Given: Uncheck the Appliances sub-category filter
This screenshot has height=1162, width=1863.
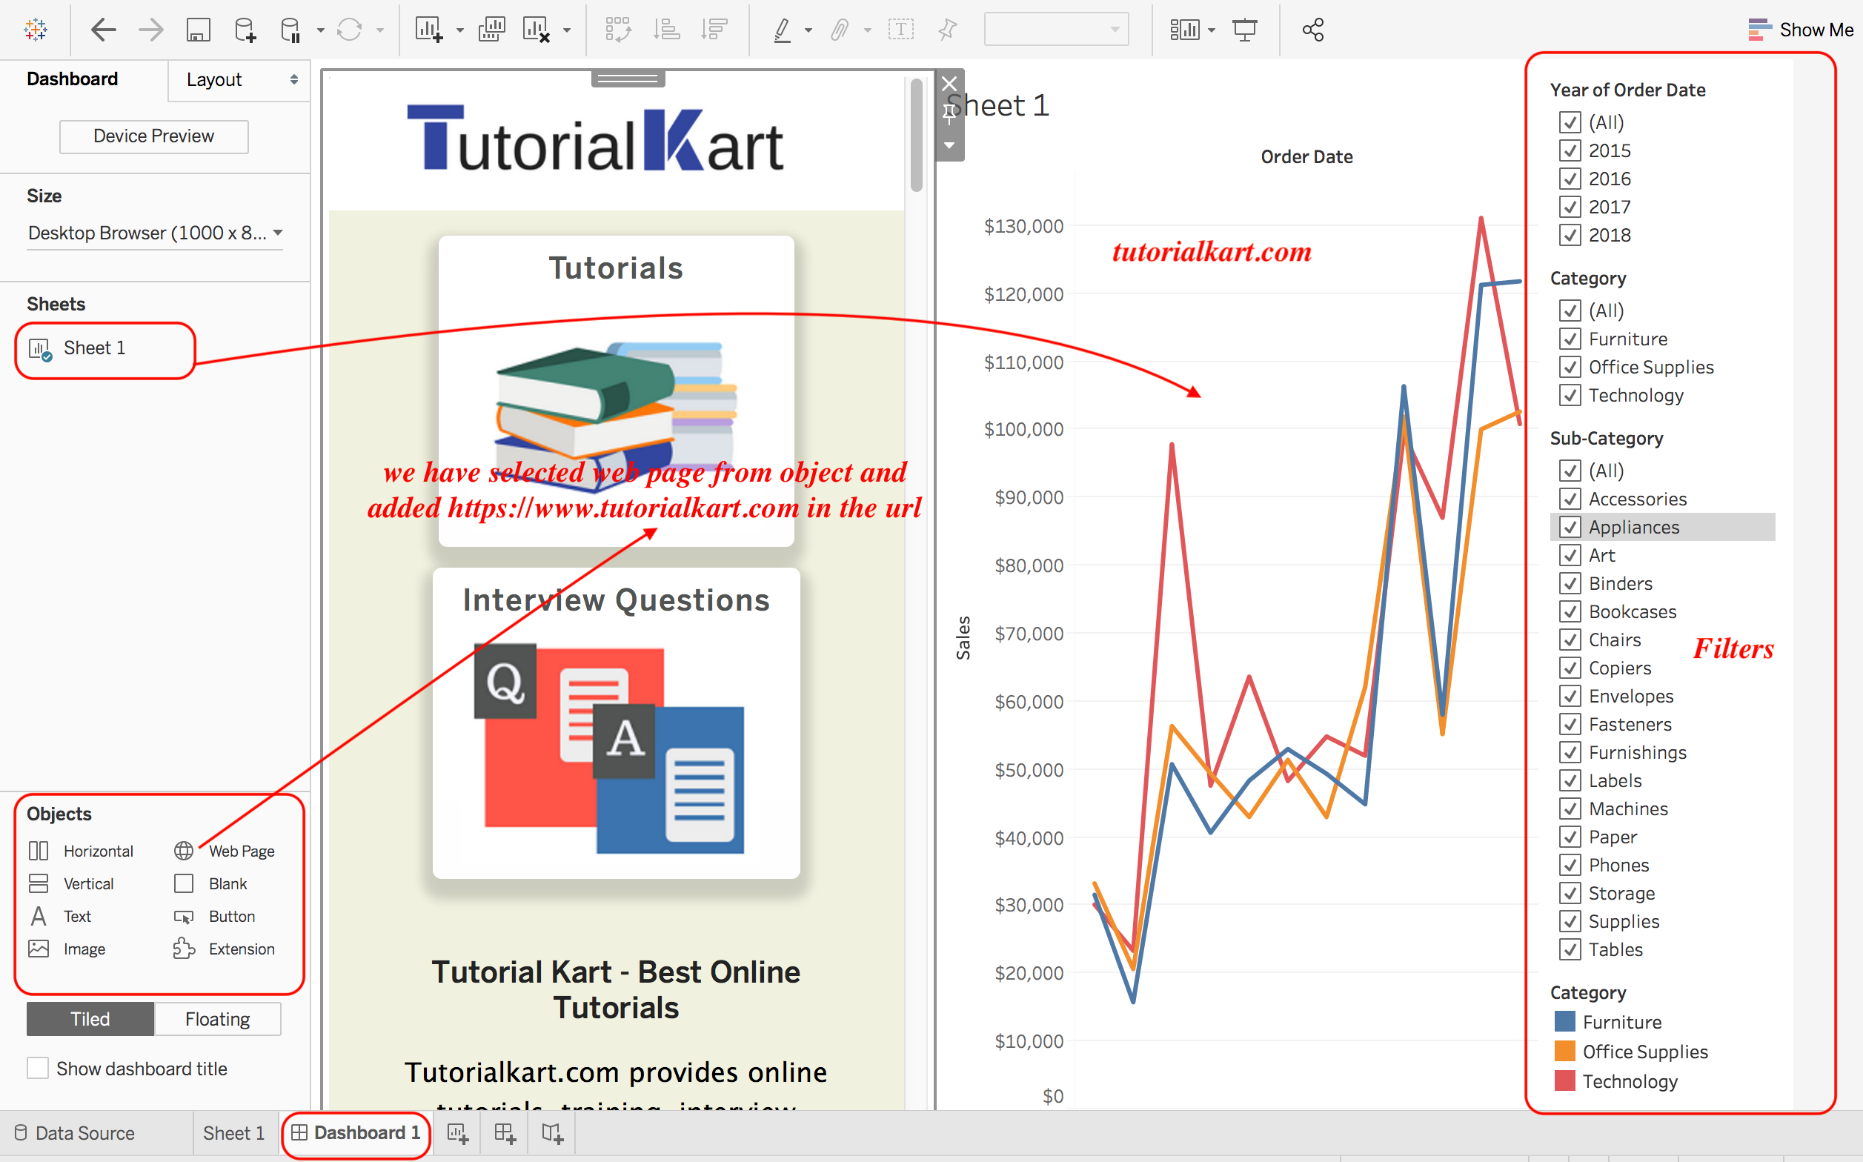Looking at the screenshot, I should tap(1569, 526).
